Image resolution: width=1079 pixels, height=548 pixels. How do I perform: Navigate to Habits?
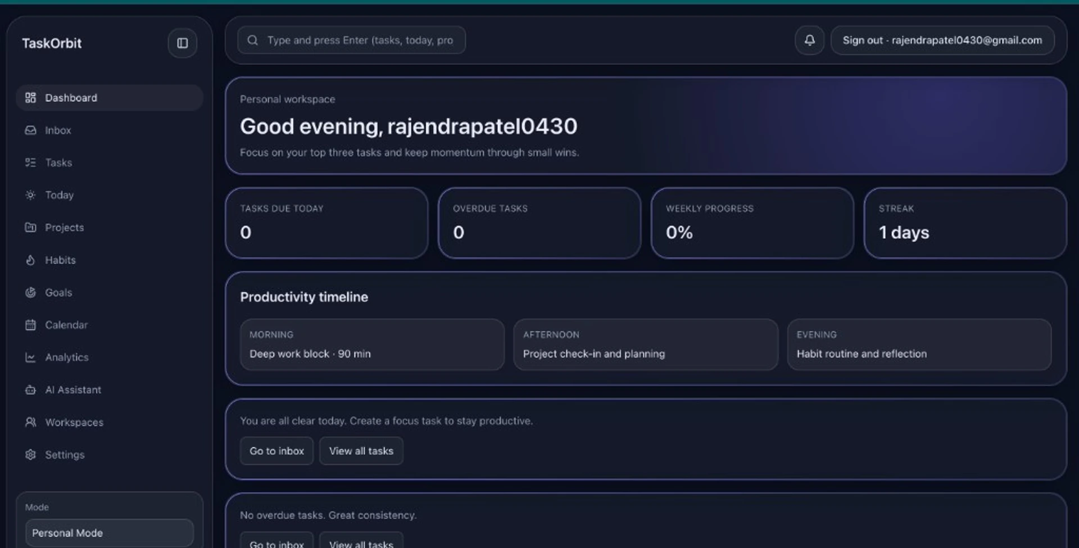tap(110, 260)
